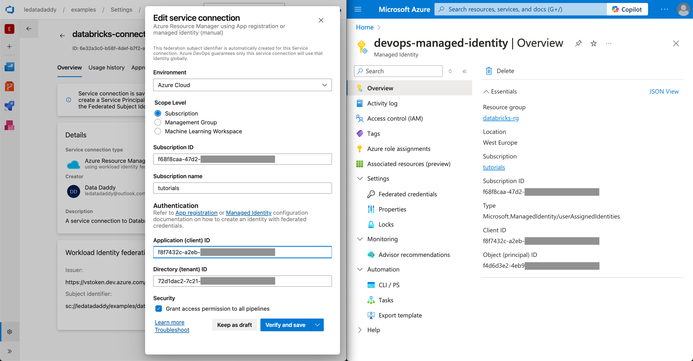Click the Delete trash can icon
The width and height of the screenshot is (693, 361).
tap(489, 71)
